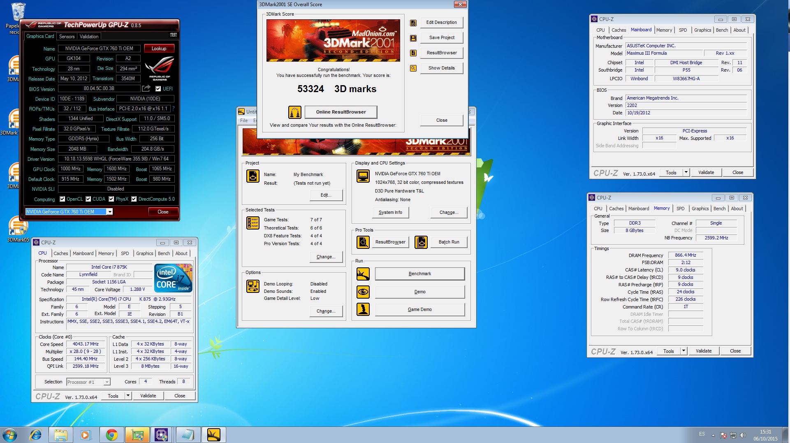Toggle the CUDA checkbox
Image resolution: width=790 pixels, height=443 pixels.
coord(88,199)
